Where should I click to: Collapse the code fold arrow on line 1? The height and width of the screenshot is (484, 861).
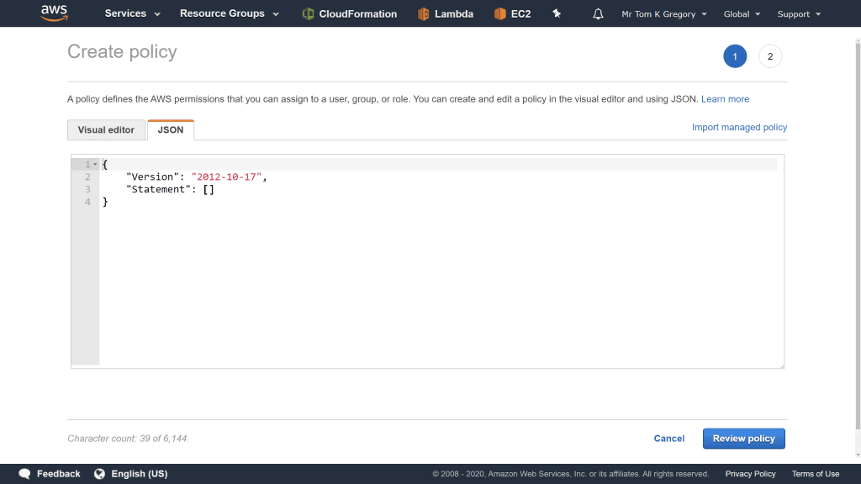tap(96, 165)
